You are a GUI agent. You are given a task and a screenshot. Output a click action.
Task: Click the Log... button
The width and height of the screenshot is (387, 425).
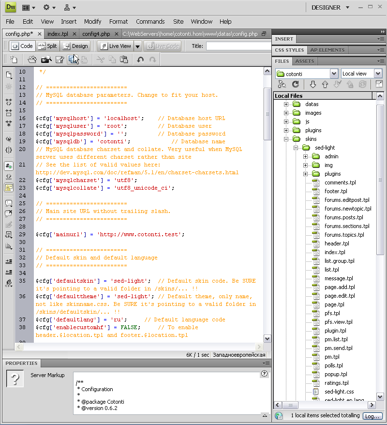click(372, 416)
